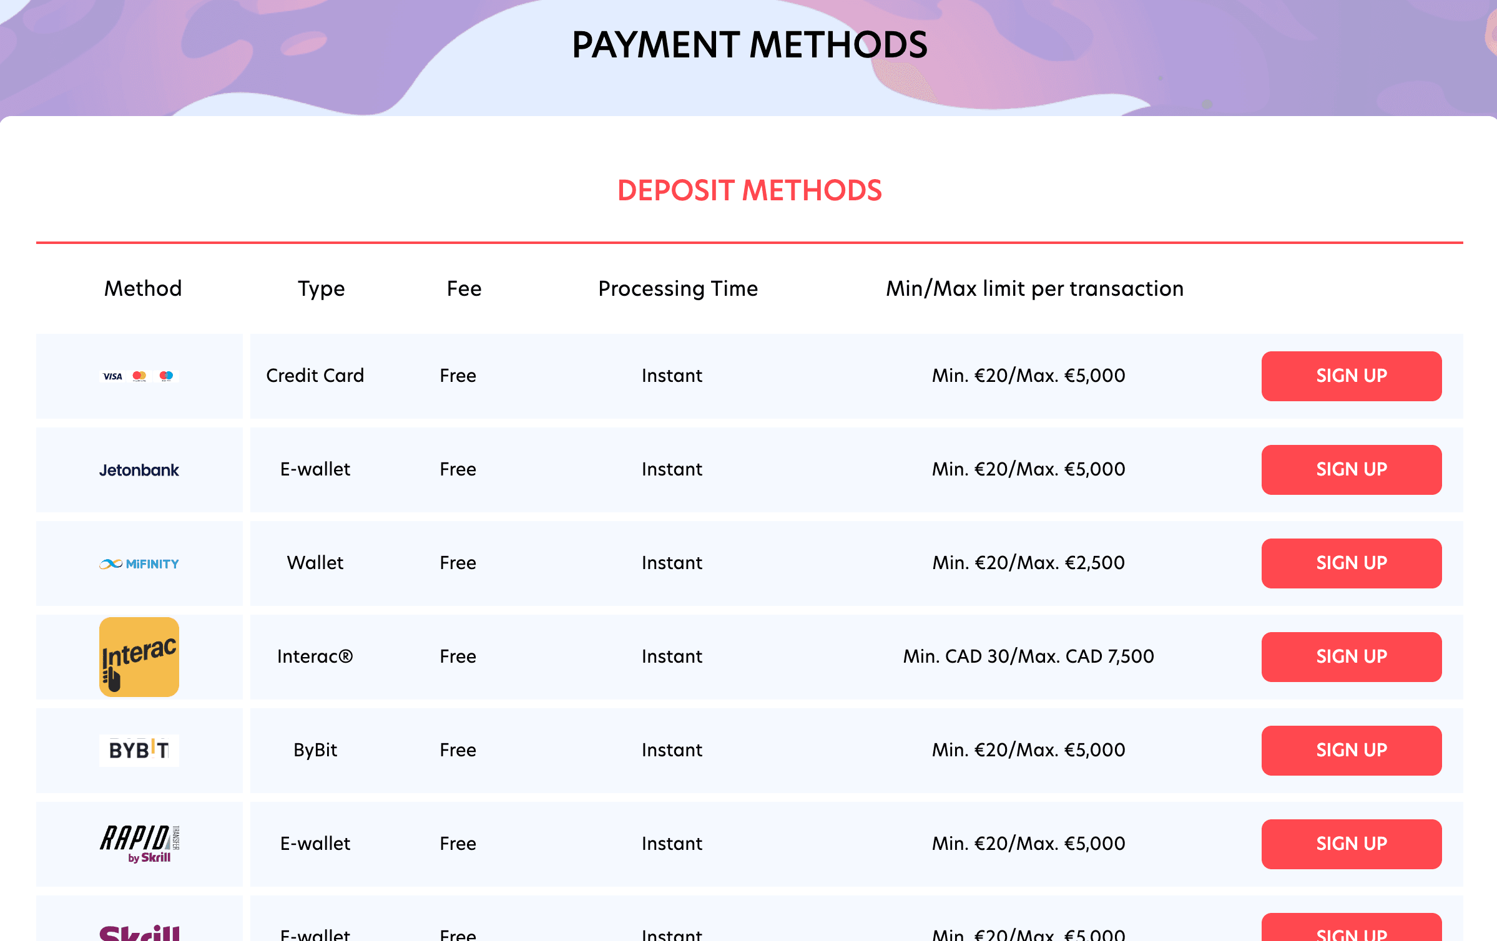
Task: Click the DEPOSIT METHODS heading
Action: [x=749, y=191]
